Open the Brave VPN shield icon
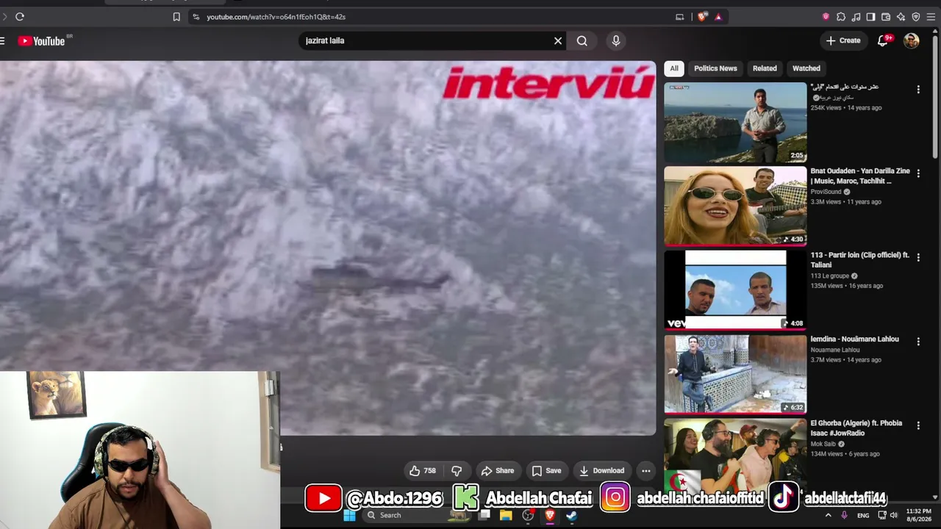 [915, 17]
